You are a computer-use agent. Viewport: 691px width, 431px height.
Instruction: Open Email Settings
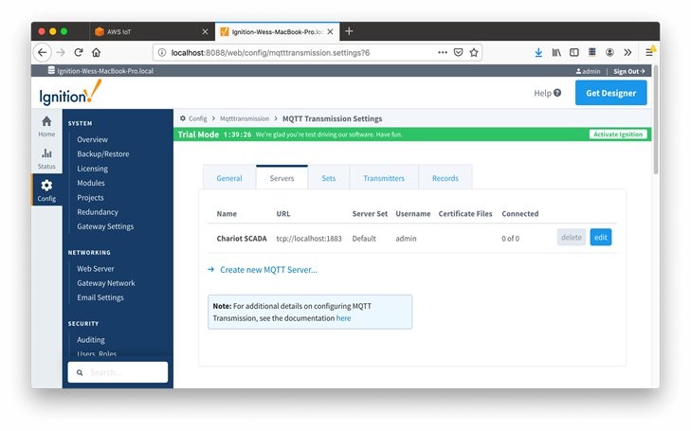click(100, 297)
